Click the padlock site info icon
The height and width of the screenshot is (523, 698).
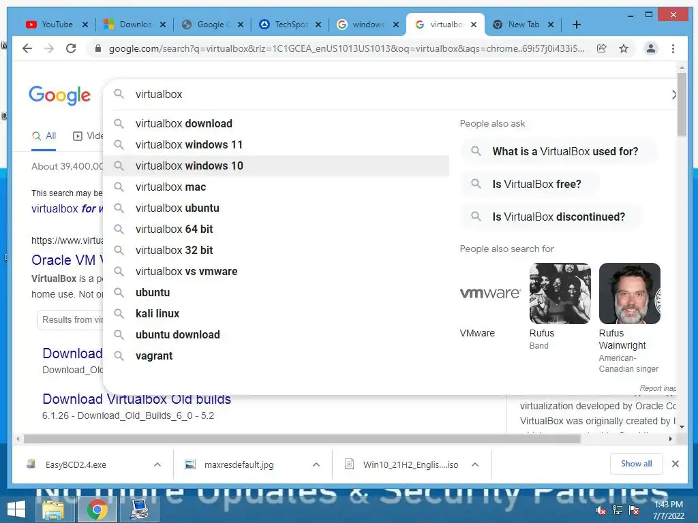pos(98,48)
